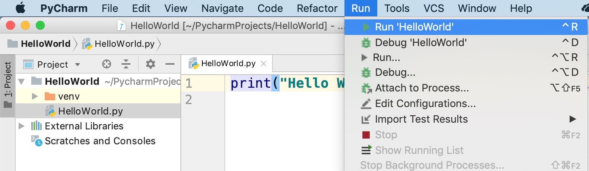Open the PyCharm application menu

pos(64,8)
